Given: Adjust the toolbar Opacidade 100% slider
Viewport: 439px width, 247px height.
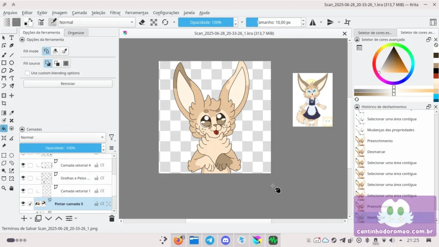Looking at the screenshot, I should click(x=205, y=22).
